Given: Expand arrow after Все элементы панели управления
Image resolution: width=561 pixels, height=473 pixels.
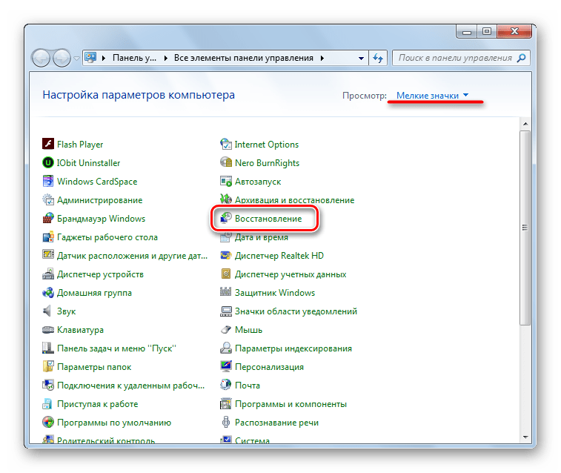Looking at the screenshot, I should coord(322,58).
